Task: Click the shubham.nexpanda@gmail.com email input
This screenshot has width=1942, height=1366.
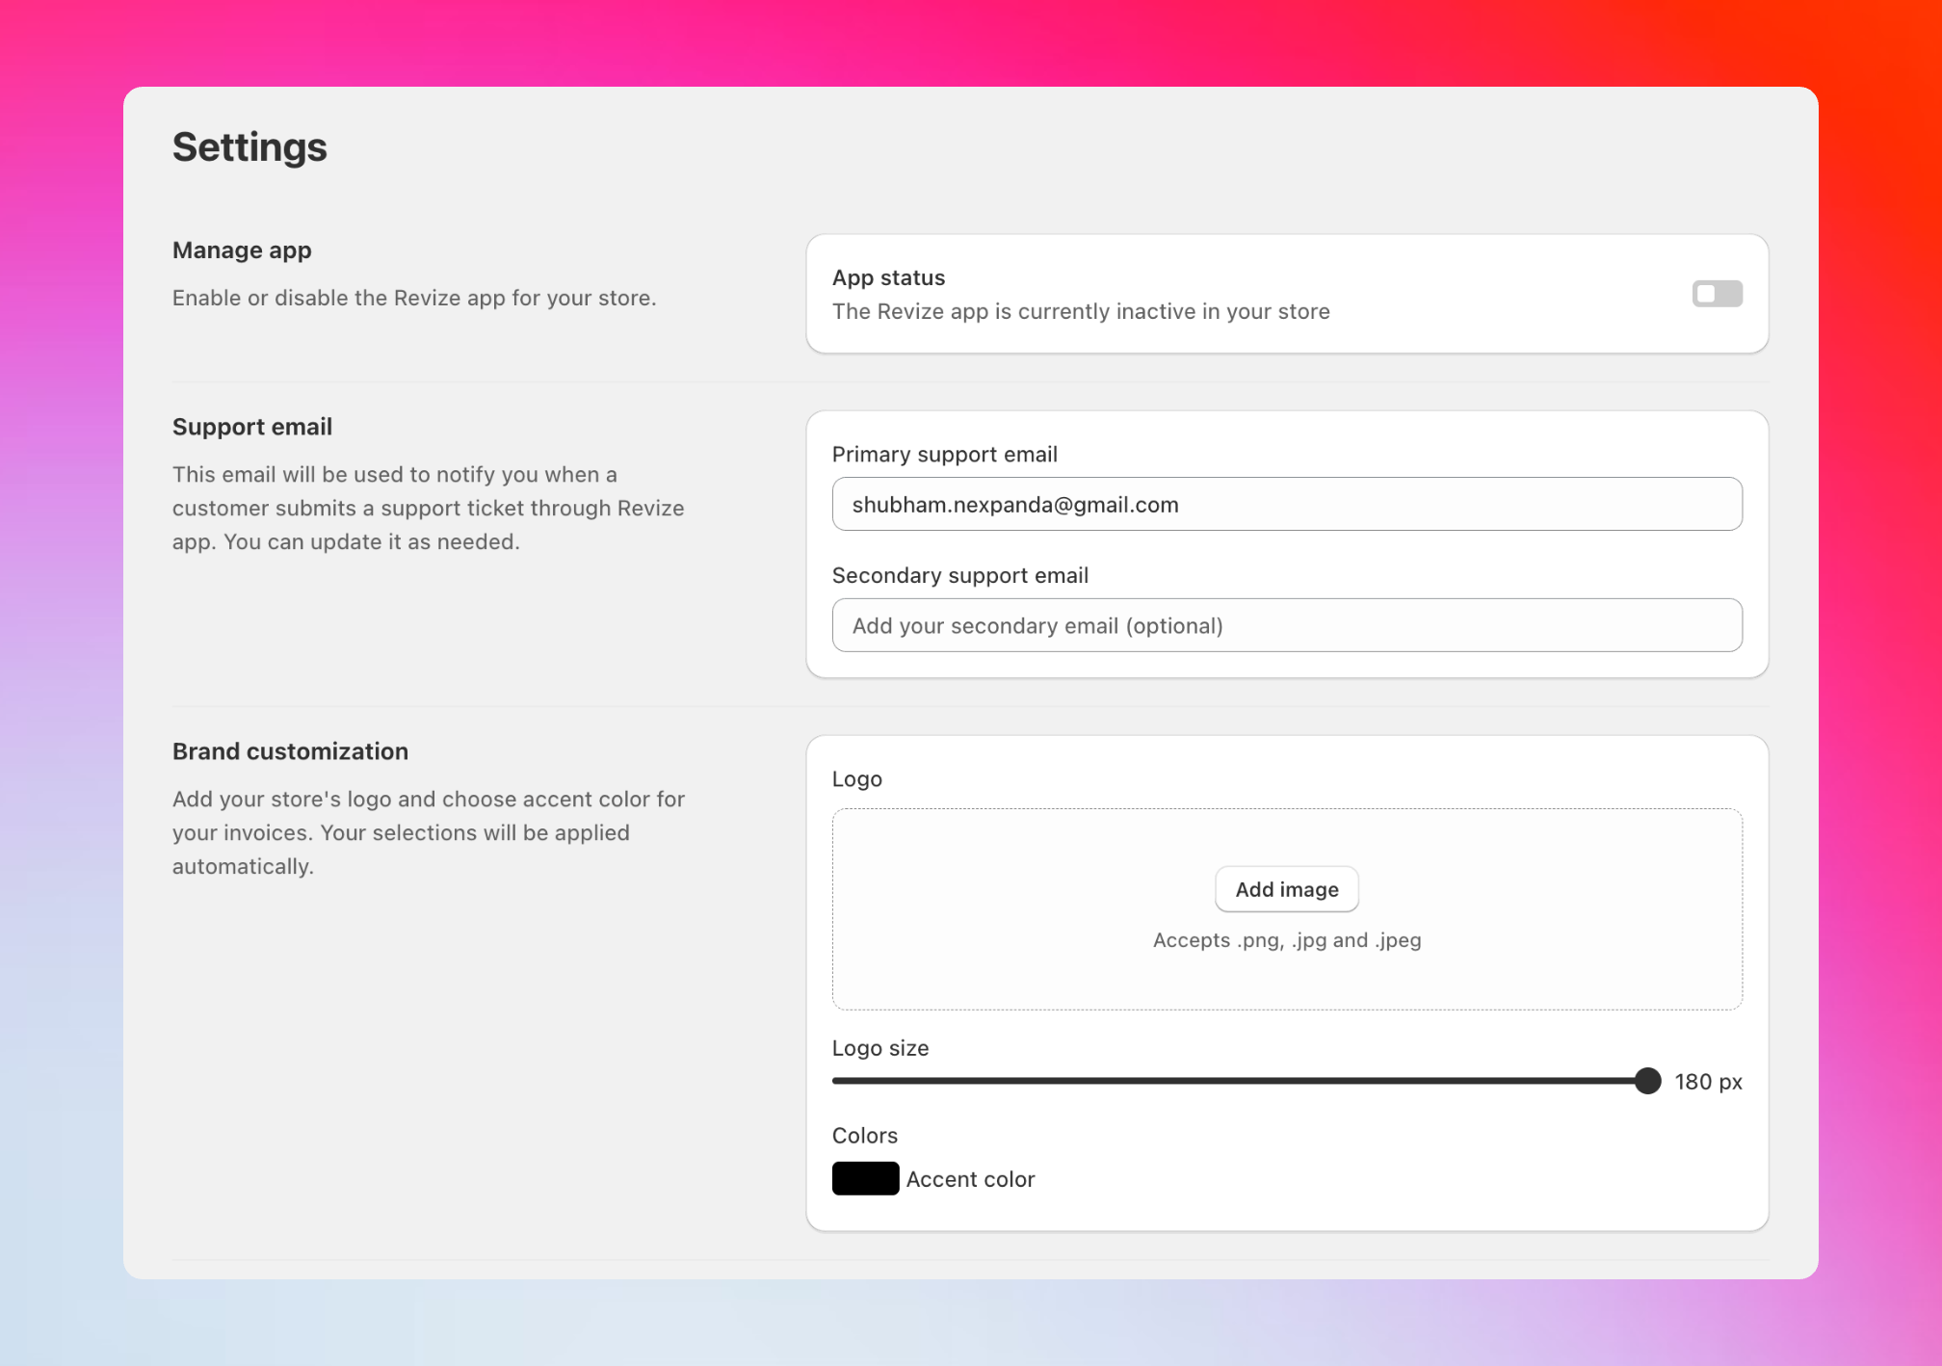Action: point(1286,504)
